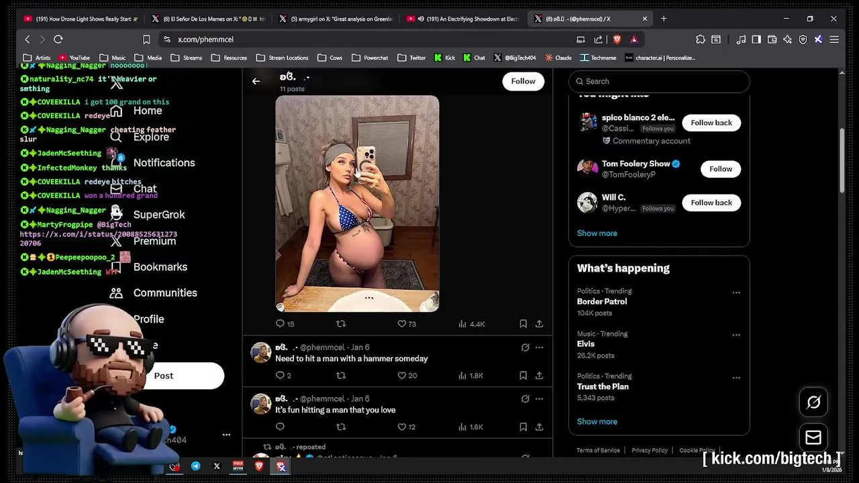Image resolution: width=859 pixels, height=483 pixels.
Task: Open the X app in the taskbar
Action: point(217,466)
